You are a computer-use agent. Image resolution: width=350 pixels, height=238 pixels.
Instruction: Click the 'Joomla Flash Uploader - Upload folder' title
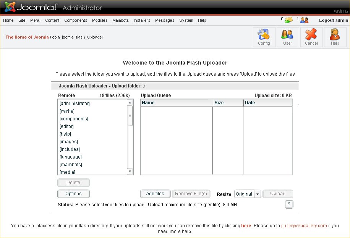coord(102,86)
